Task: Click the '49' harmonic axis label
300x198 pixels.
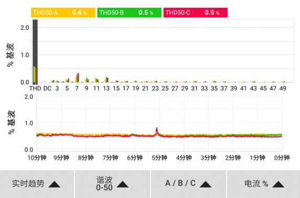Action: (283, 88)
